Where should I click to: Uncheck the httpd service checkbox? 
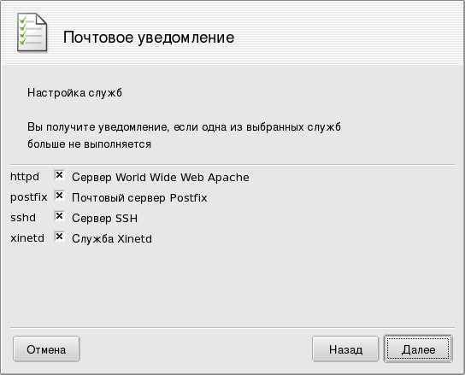pos(59,175)
